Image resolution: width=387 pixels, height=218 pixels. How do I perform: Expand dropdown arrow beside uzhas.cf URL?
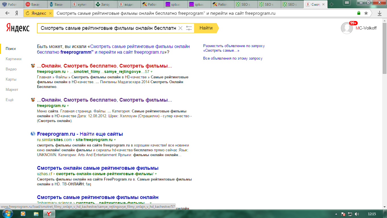156,174
